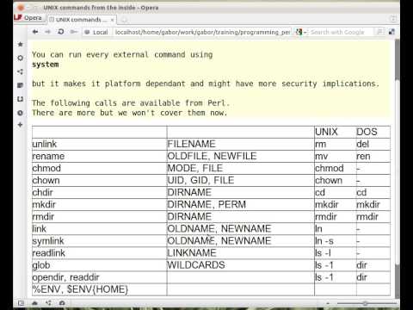Click the icon right of search field

pyautogui.click(x=391, y=32)
